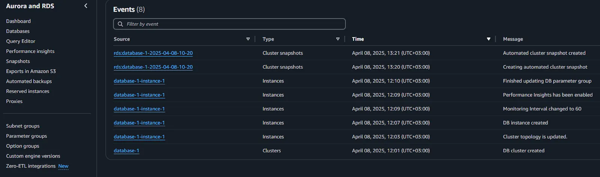Image resolution: width=600 pixels, height=177 pixels.
Task: Open snapshot source for 13:21 event
Action: [x=153, y=53]
